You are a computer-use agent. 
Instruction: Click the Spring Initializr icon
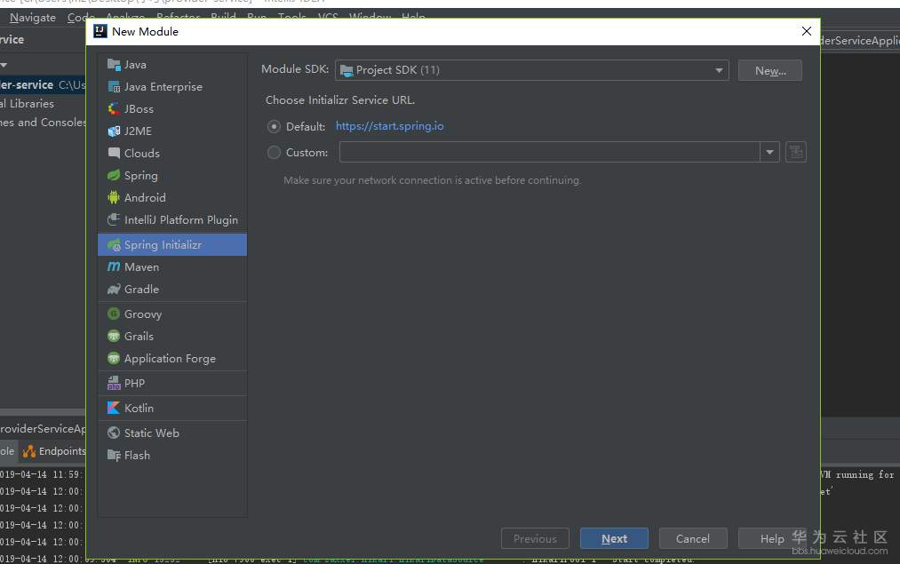pyautogui.click(x=114, y=245)
